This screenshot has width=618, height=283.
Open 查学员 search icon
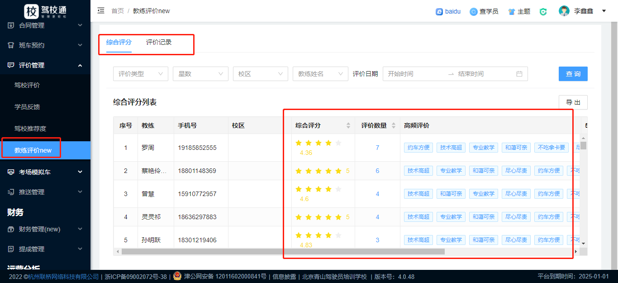473,11
